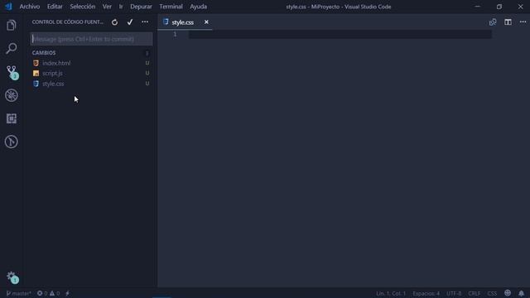The height and width of the screenshot is (298, 530).
Task: Click the master branch in status bar
Action: pos(18,293)
